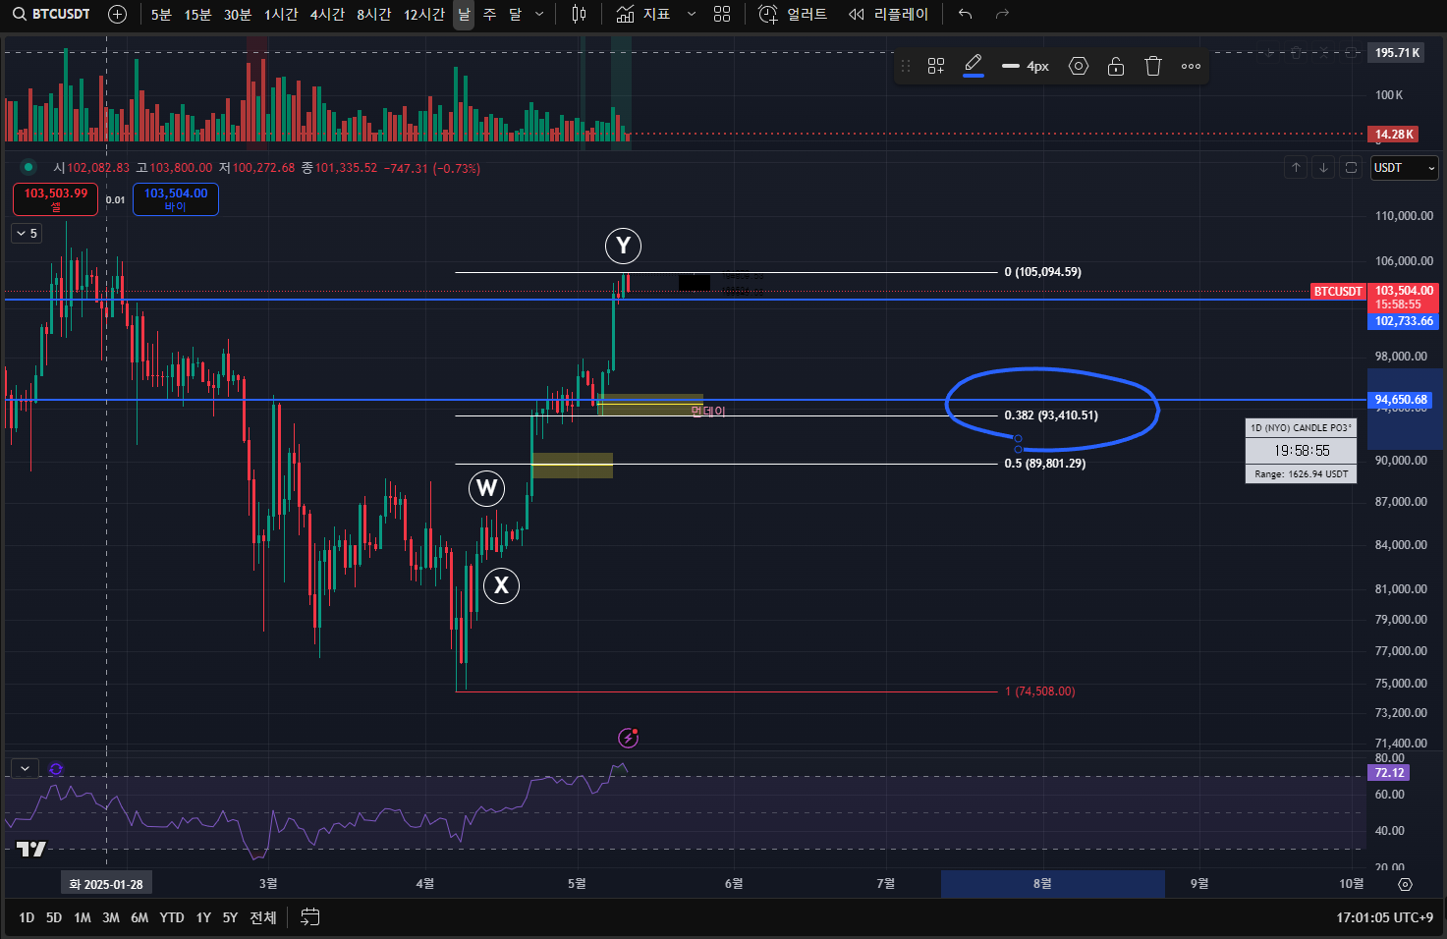
Task: Click the purple RSI indicator icon
Action: pyautogui.click(x=56, y=769)
